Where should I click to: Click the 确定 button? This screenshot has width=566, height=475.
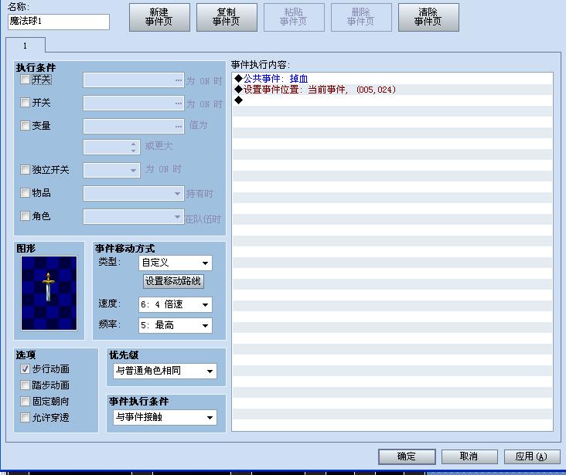pyautogui.click(x=407, y=456)
